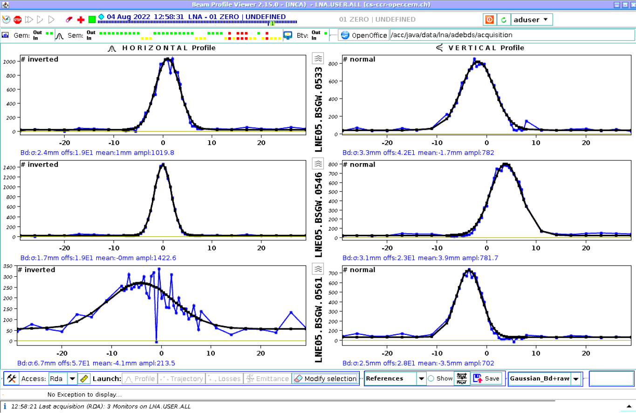Click the eraser icon in top toolbar
This screenshot has height=413, width=636.
pyautogui.click(x=69, y=20)
